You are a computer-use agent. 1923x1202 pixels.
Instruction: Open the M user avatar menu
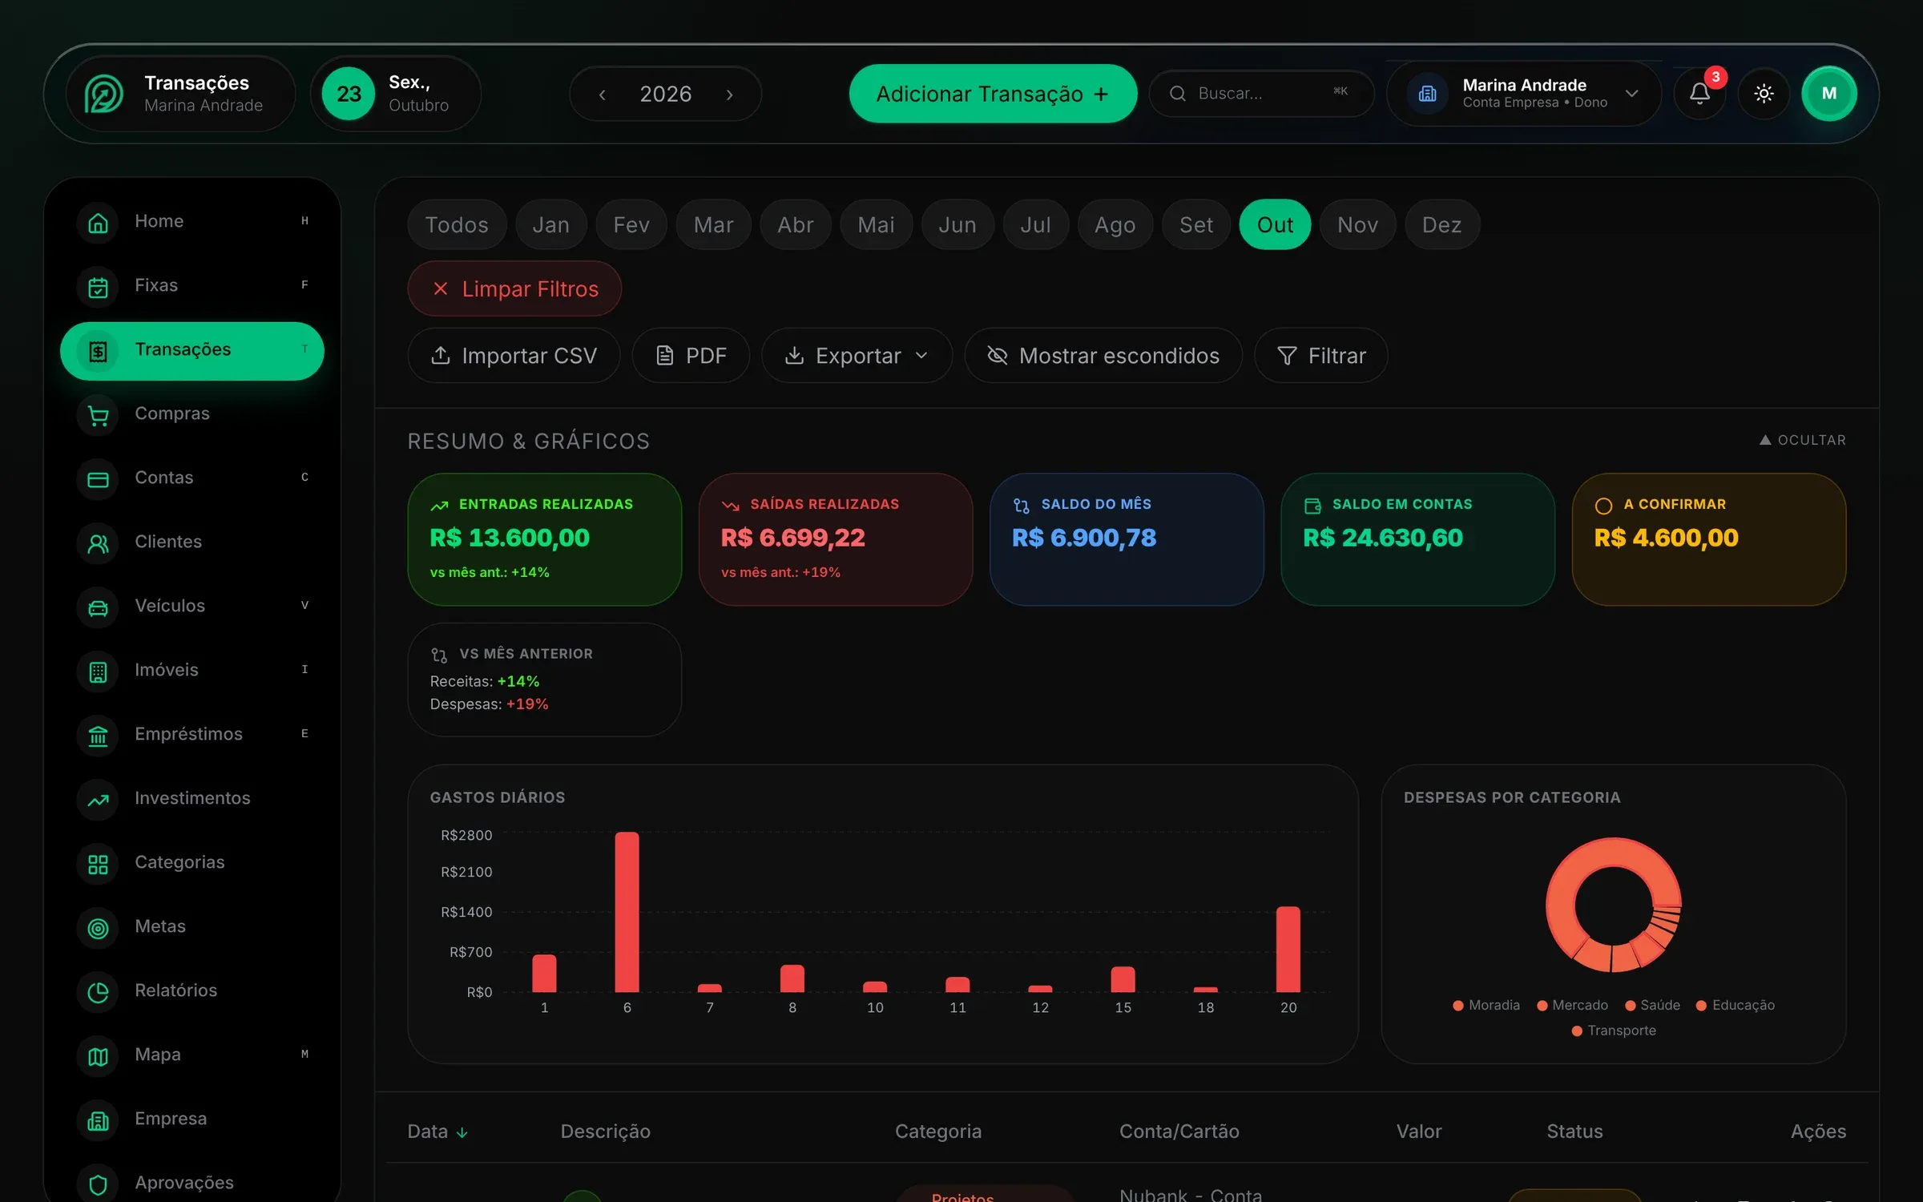pyautogui.click(x=1829, y=94)
